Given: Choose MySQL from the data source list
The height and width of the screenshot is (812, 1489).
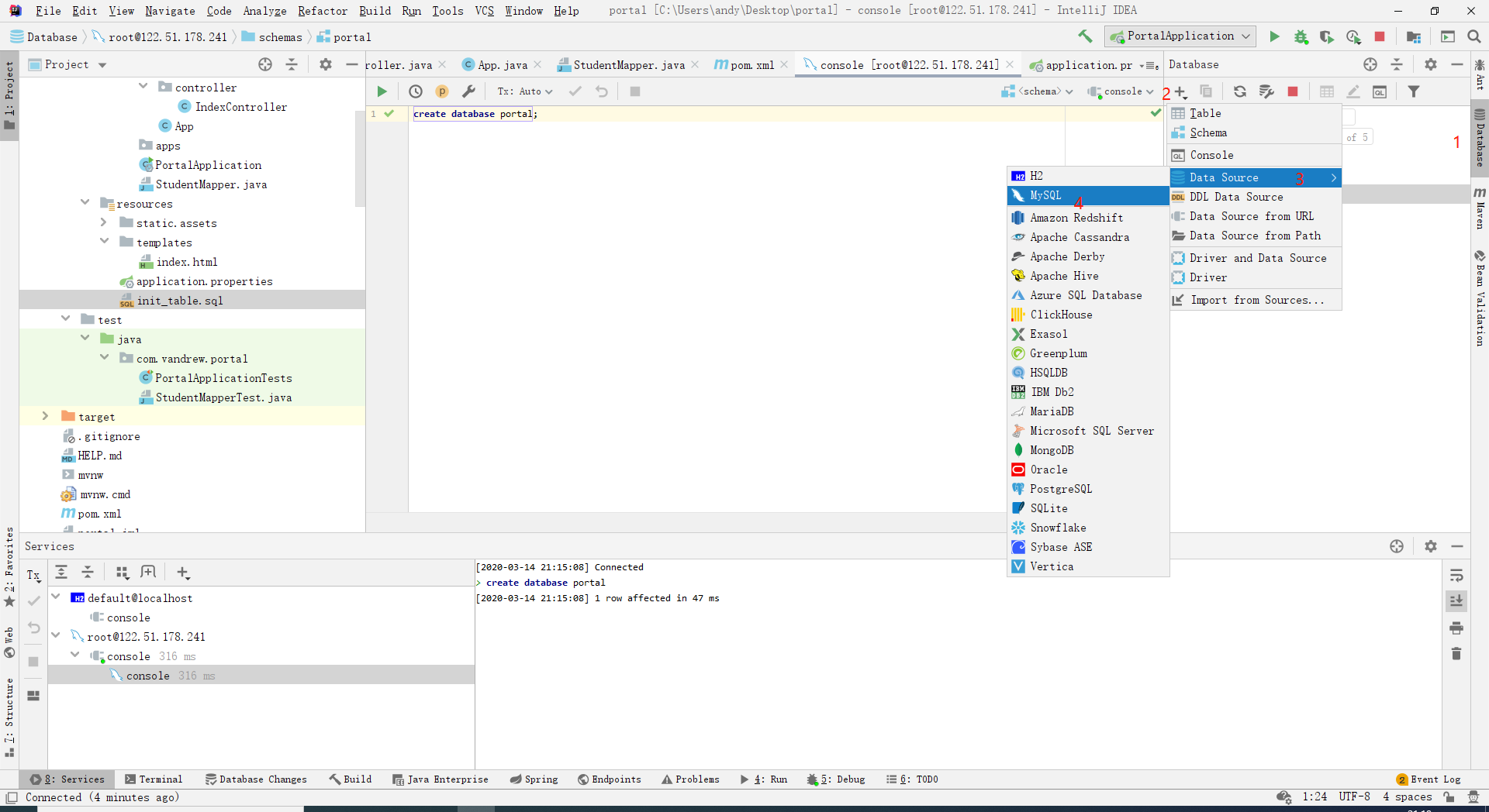Looking at the screenshot, I should point(1088,195).
